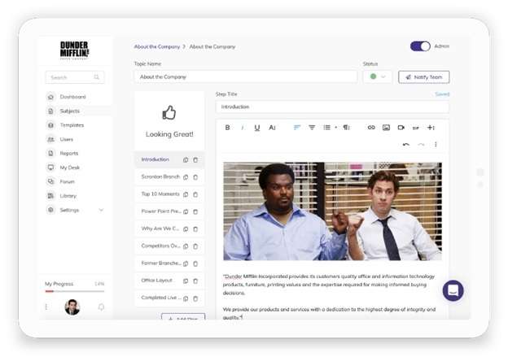
Task: Open the list style dropdown arrow
Action: pyautogui.click(x=336, y=128)
